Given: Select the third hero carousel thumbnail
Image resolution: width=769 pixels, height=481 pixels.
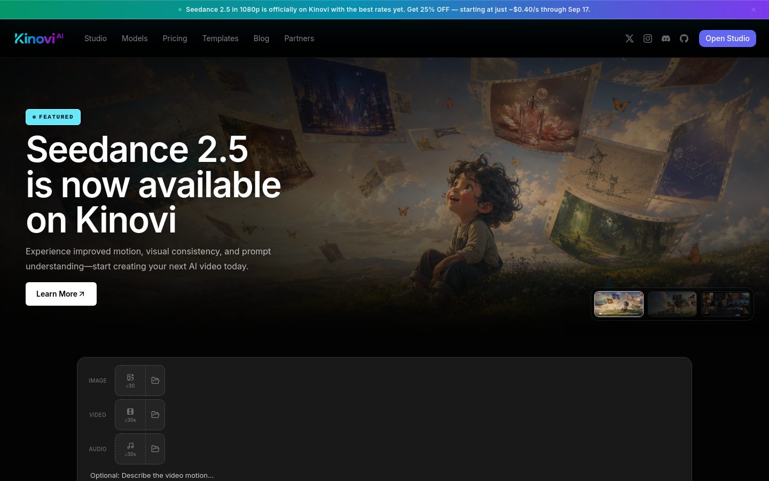Looking at the screenshot, I should coord(726,304).
